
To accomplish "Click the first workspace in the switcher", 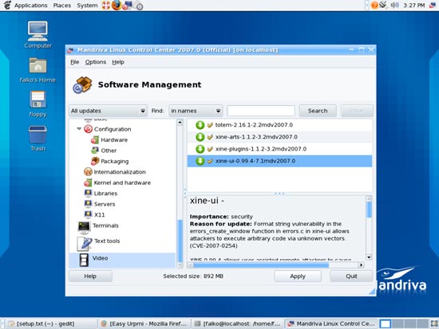I will point(385,323).
